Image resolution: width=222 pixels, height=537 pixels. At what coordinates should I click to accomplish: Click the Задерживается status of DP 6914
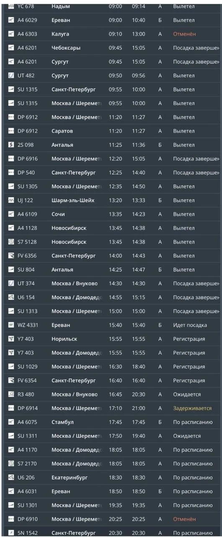(x=192, y=408)
